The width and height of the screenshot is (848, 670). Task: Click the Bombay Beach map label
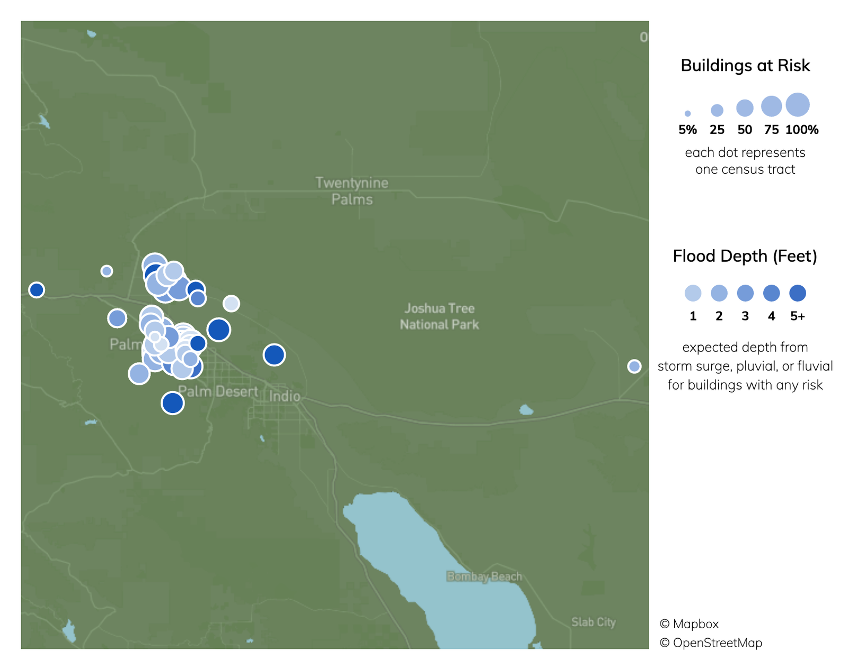[x=484, y=577]
